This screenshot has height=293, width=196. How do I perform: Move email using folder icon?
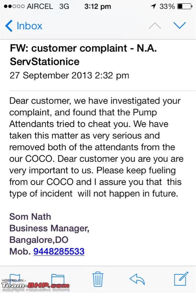58,279
